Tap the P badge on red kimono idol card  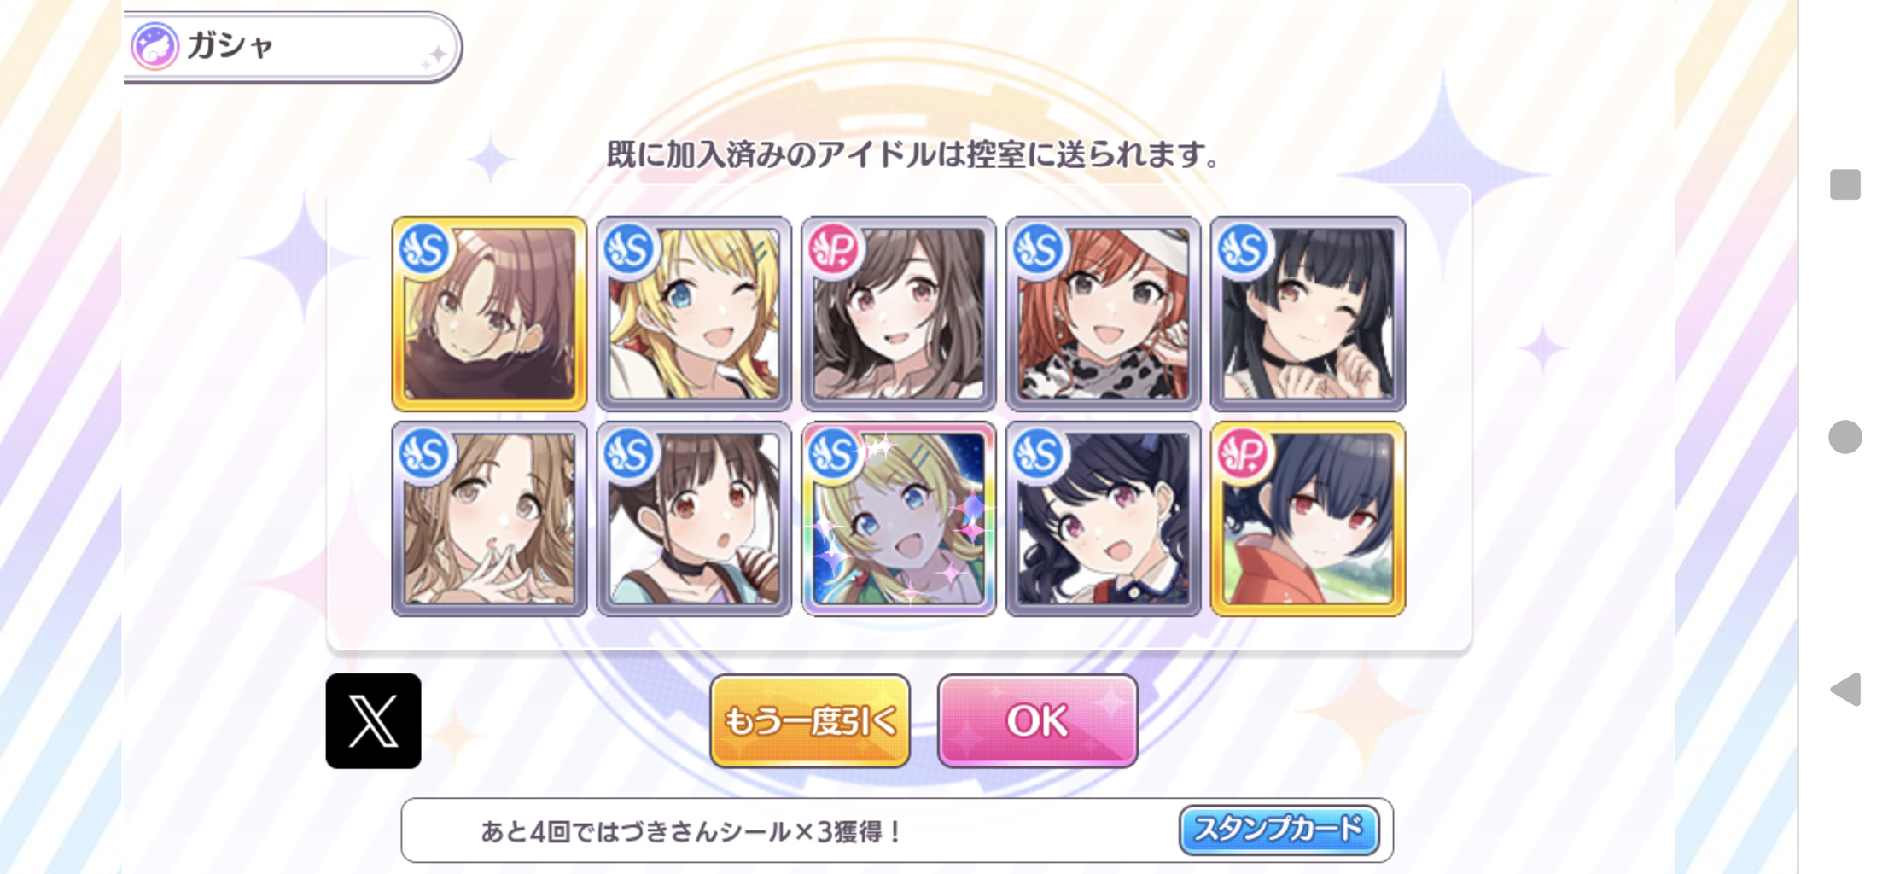tap(1243, 453)
